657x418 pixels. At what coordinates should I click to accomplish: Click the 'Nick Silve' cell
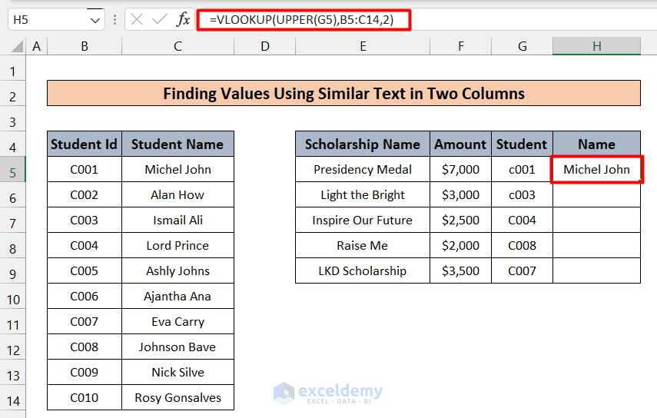coord(178,372)
